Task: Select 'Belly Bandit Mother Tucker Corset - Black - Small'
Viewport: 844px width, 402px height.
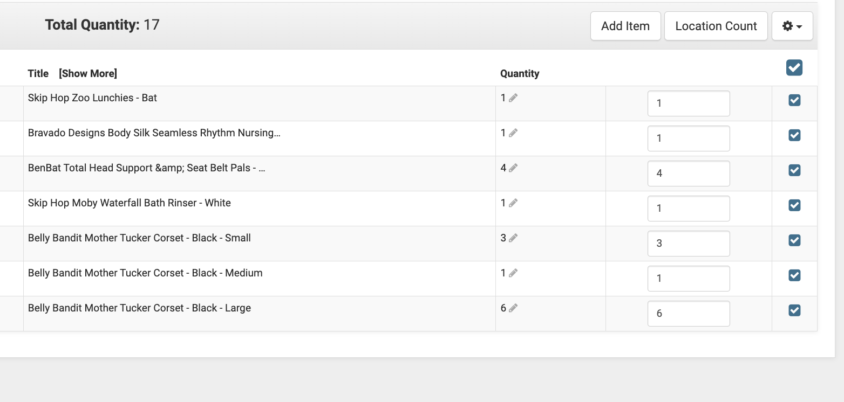Action: (x=139, y=238)
